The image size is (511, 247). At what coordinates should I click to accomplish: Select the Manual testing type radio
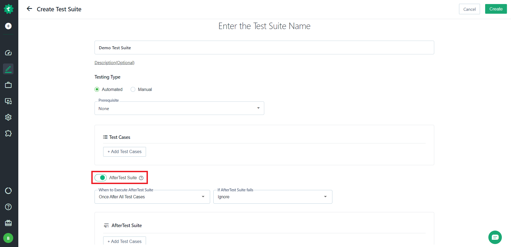point(133,89)
